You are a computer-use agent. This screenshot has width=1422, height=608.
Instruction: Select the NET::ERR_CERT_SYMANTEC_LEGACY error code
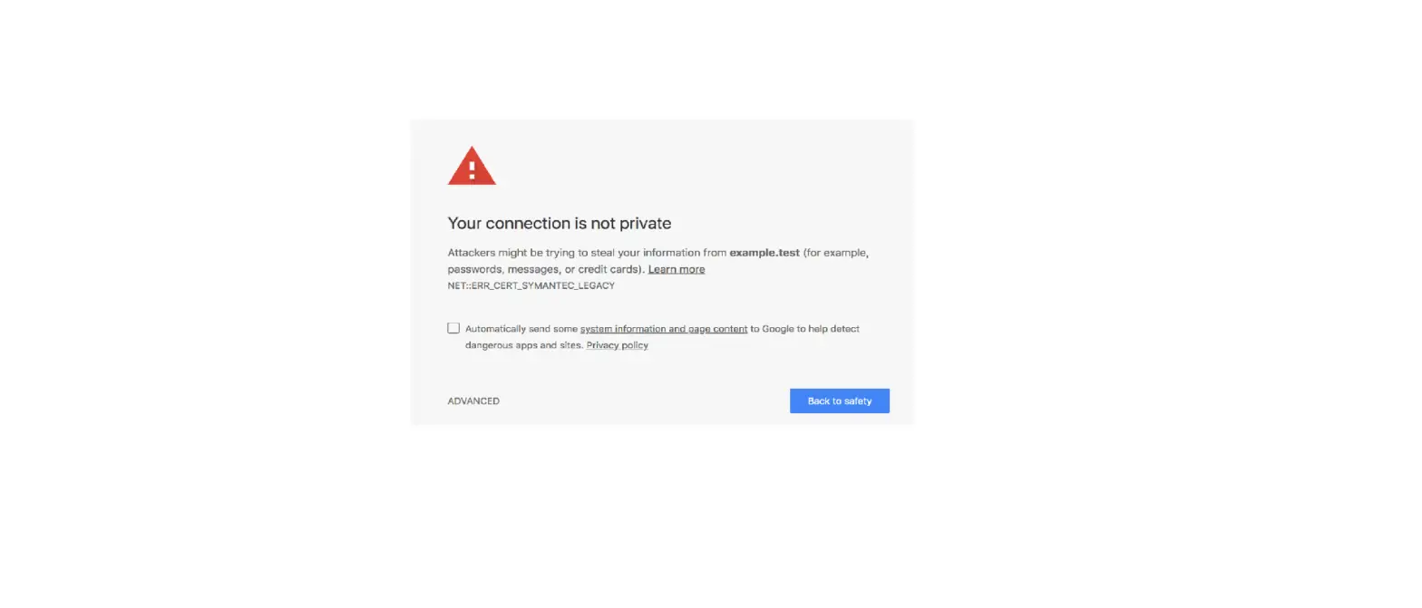tap(530, 285)
